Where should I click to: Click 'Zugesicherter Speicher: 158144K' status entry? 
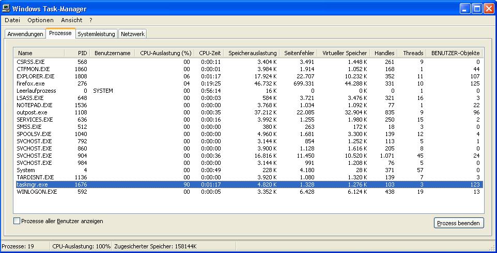point(156,246)
